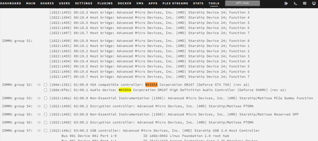Check the box for GeForce GTX 750 VGA controller
318x141 pixels.
45,85
